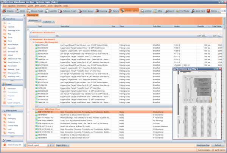
Task: Select Move Multiple in sidebar
Action: [x=13, y=45]
